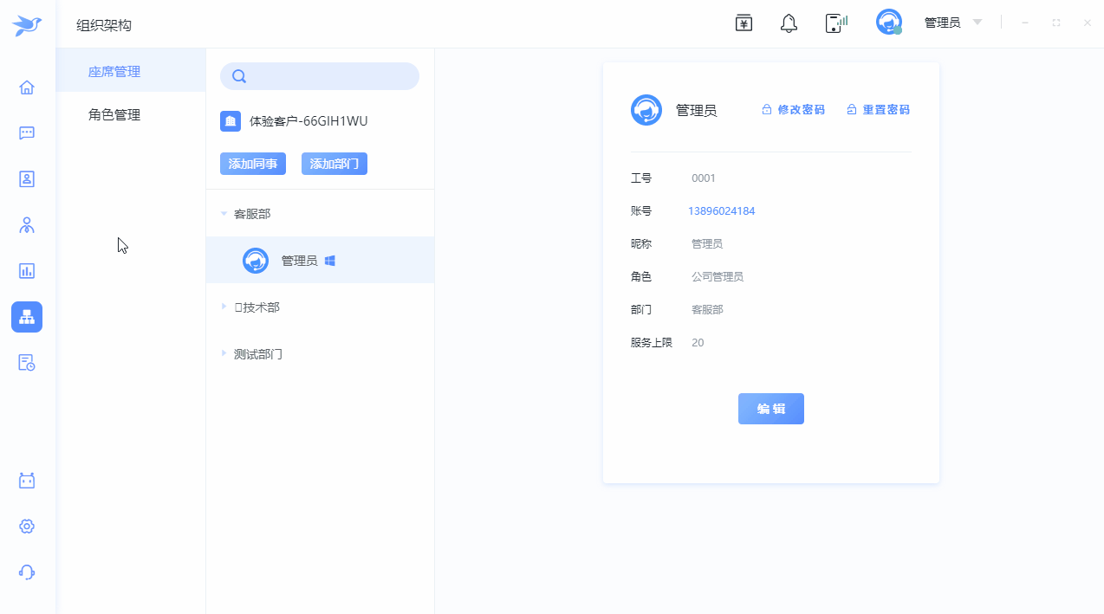Viewport: 1104px width, 614px height.
Task: Open the 管理员 account dropdown arrow
Action: (977, 23)
